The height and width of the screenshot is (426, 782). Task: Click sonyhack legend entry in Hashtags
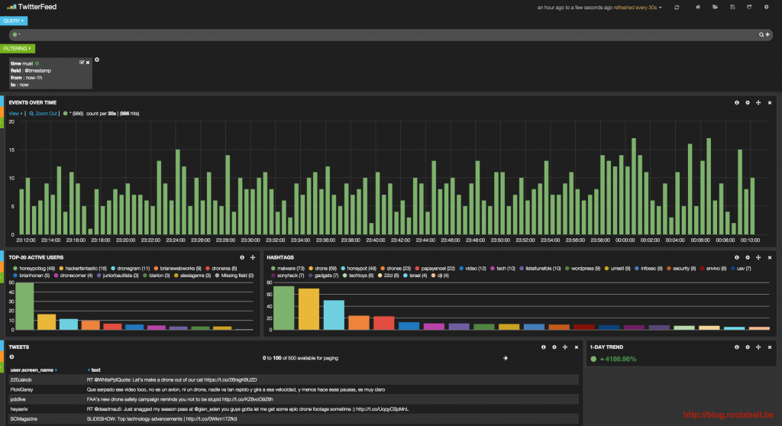point(287,276)
